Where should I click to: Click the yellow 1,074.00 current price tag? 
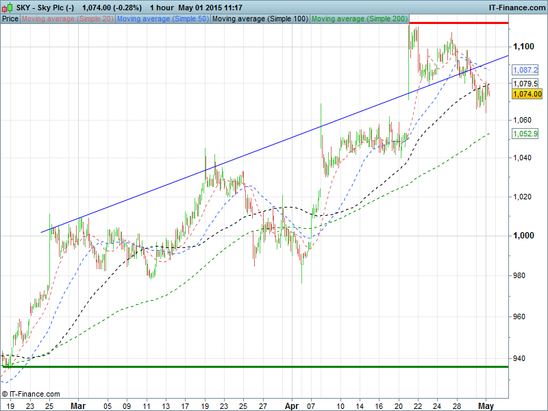point(527,94)
